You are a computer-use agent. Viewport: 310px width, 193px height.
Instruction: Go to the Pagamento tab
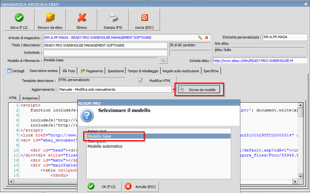[x=92, y=71]
